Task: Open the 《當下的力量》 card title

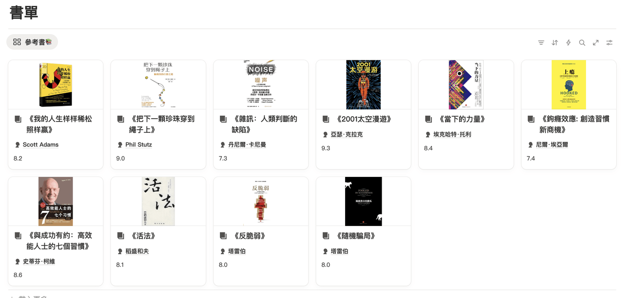Action: tap(461, 119)
